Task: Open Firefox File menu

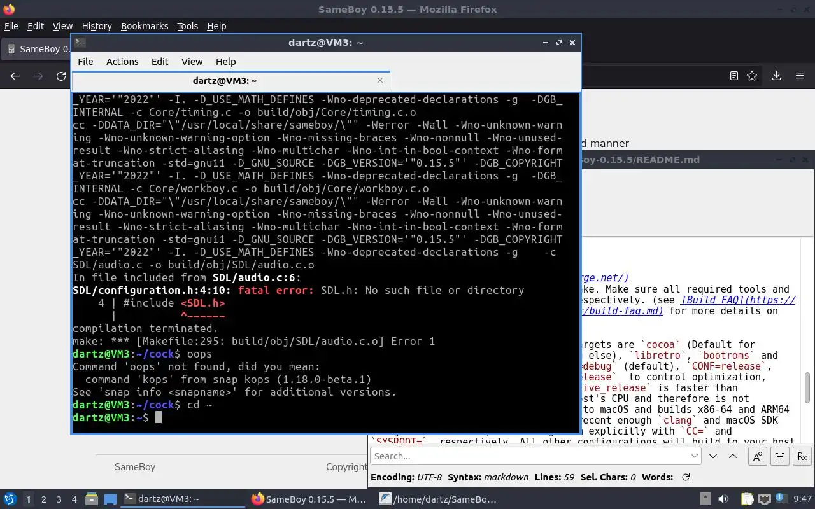Action: tap(11, 26)
